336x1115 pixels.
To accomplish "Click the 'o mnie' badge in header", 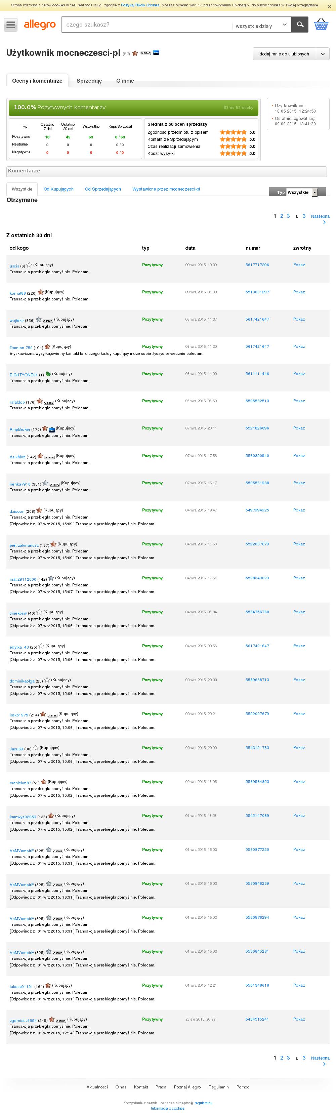I will pyautogui.click(x=145, y=53).
